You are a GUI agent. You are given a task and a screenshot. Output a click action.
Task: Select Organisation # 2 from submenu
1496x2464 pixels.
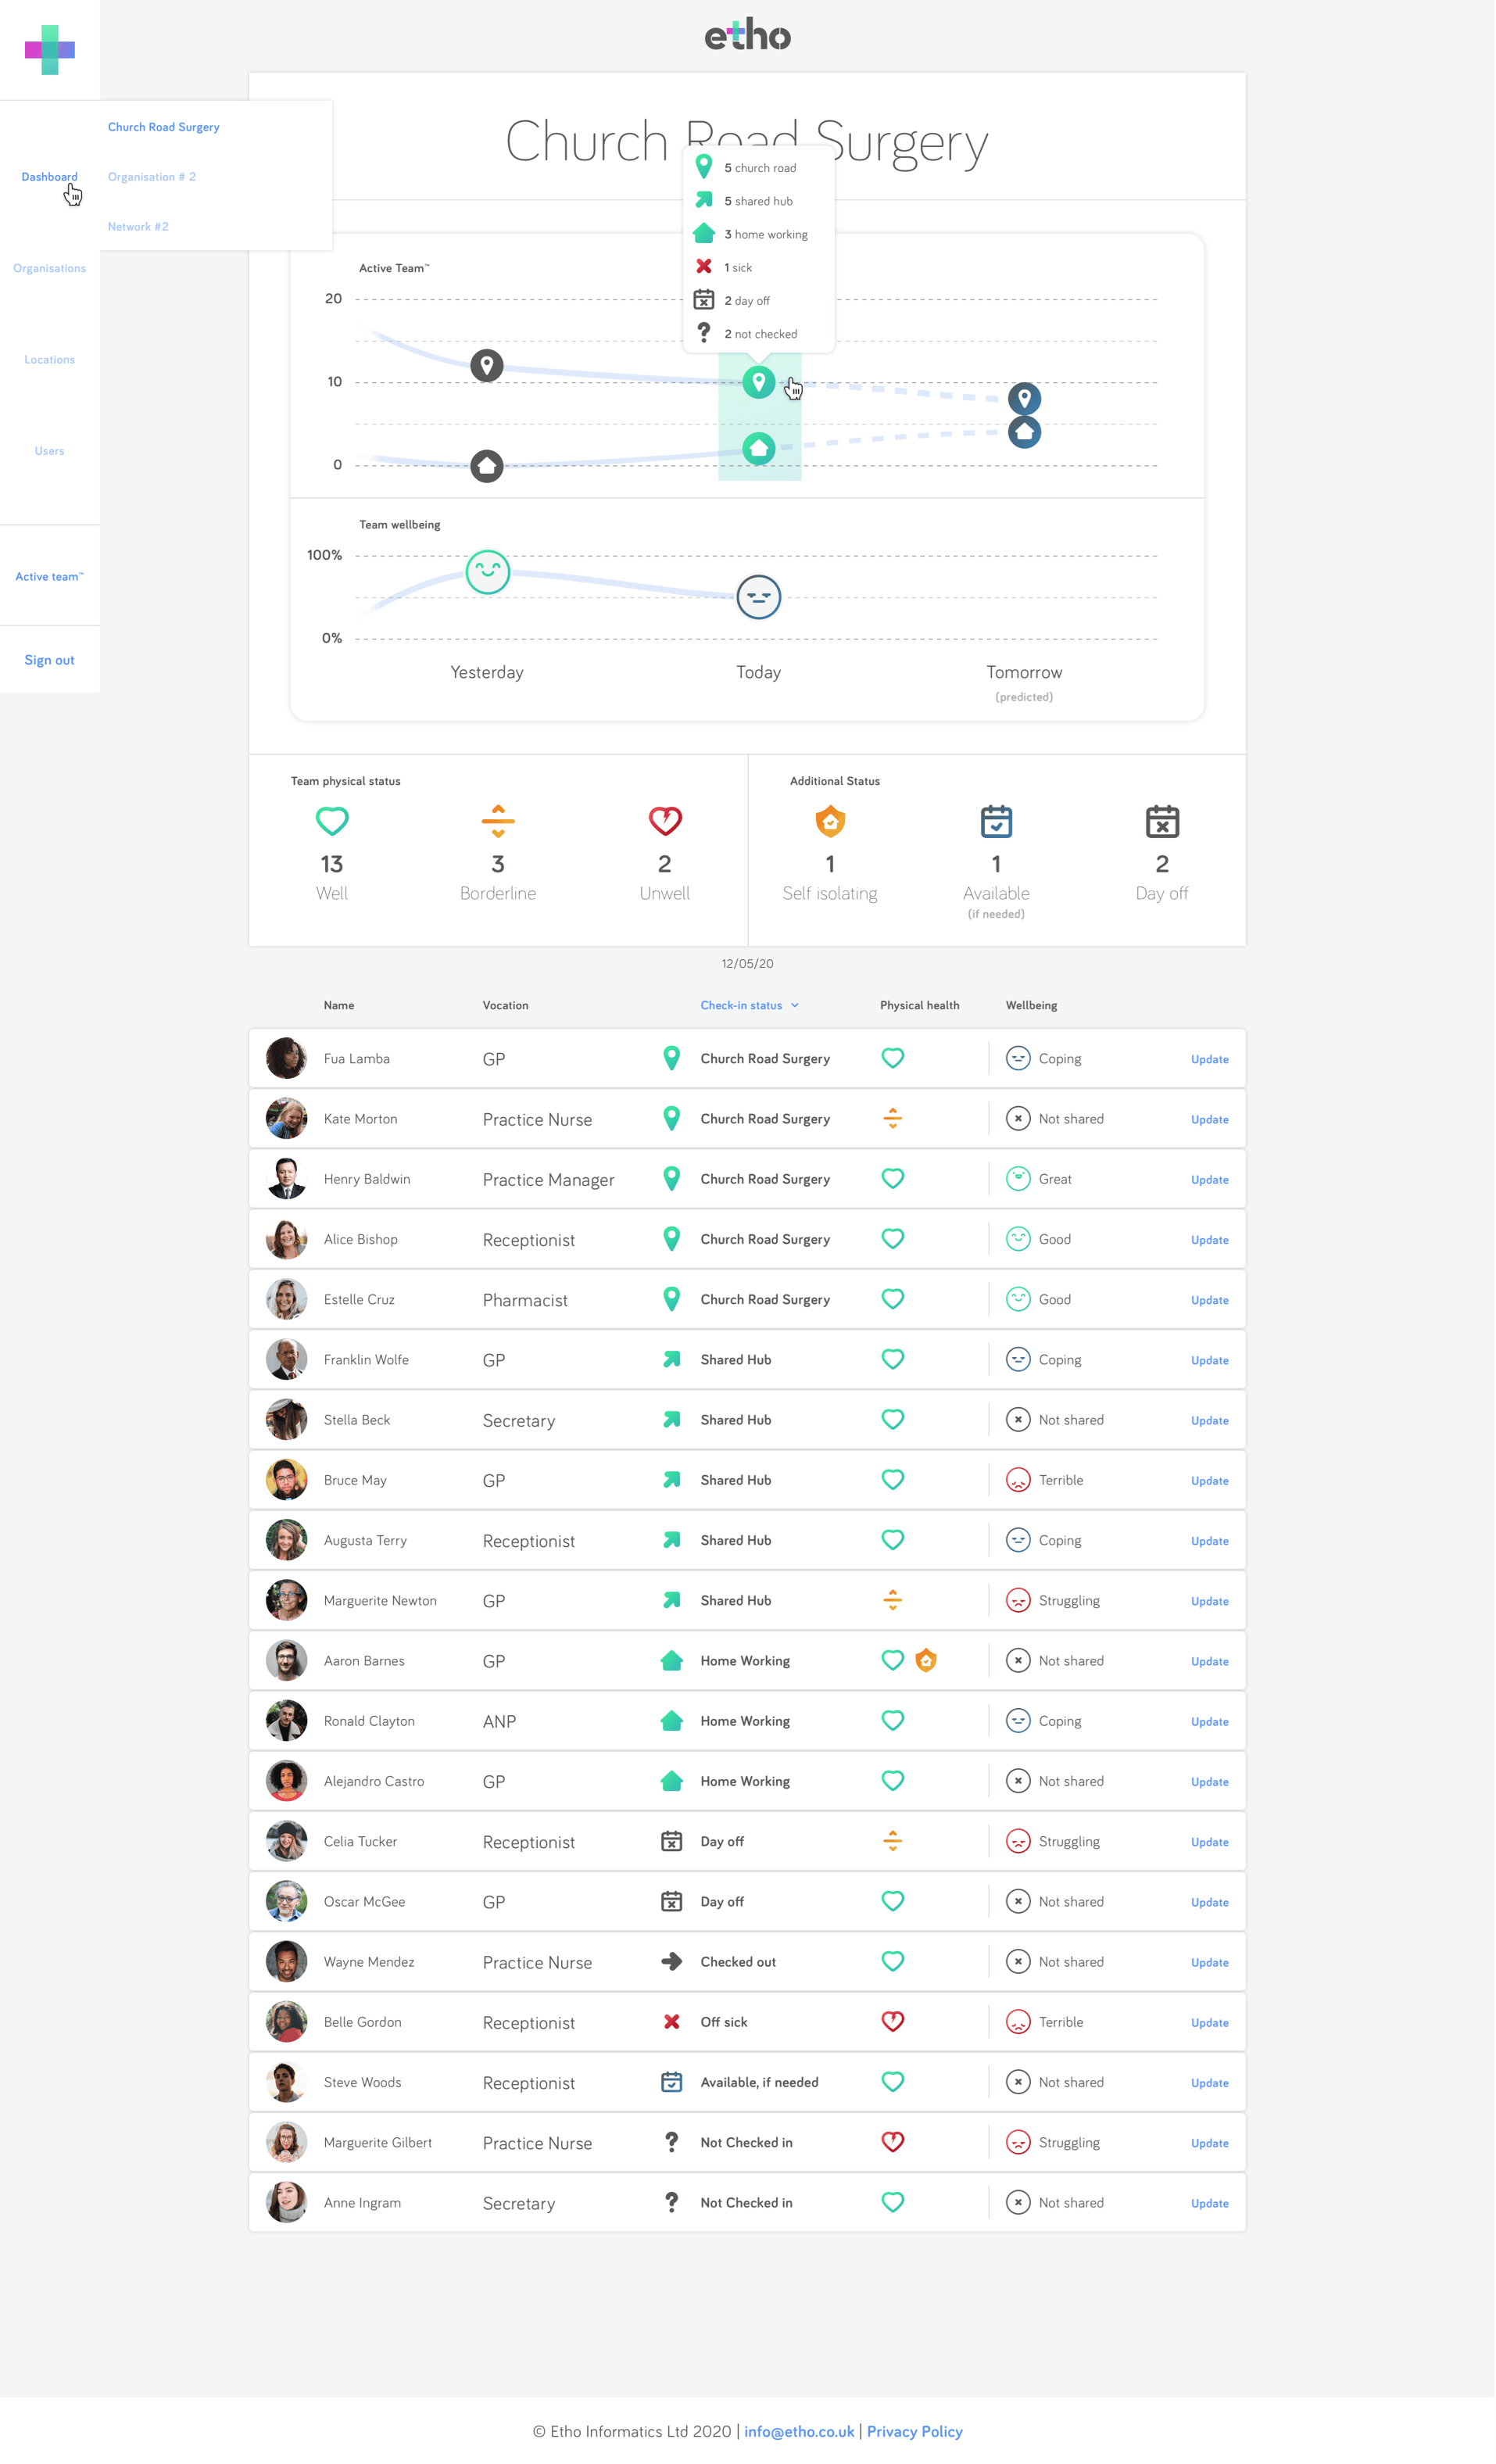click(x=152, y=177)
